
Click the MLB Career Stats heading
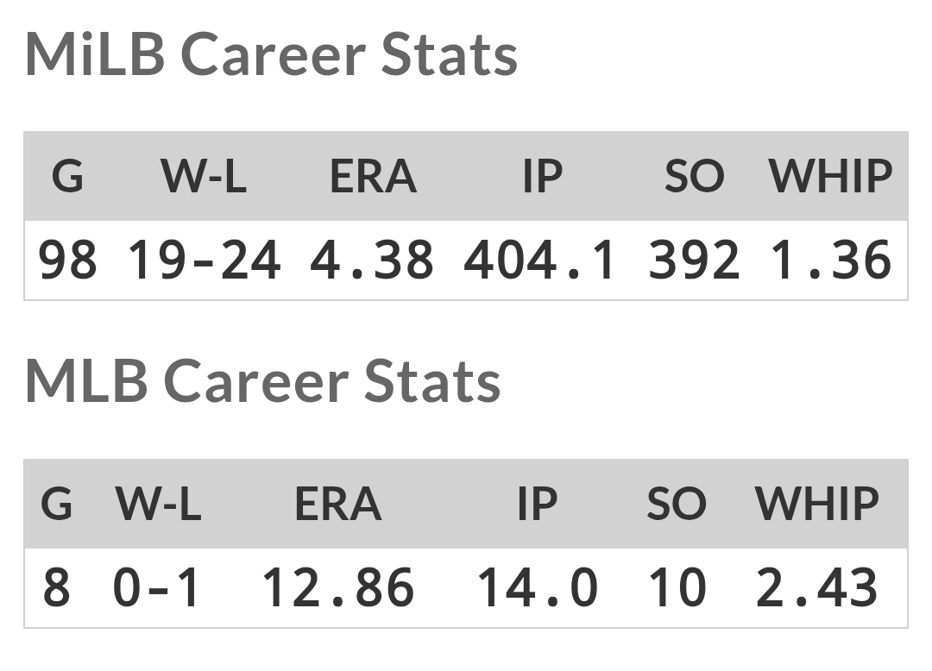262,382
